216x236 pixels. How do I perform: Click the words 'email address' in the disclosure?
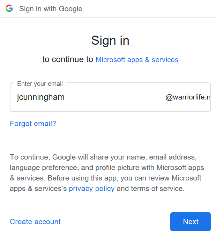170,157
